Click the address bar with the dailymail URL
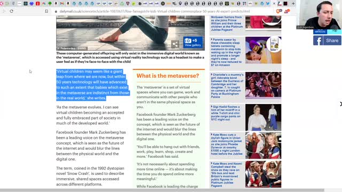Image resolution: width=342 pixels, height=192 pixels. [x=154, y=11]
